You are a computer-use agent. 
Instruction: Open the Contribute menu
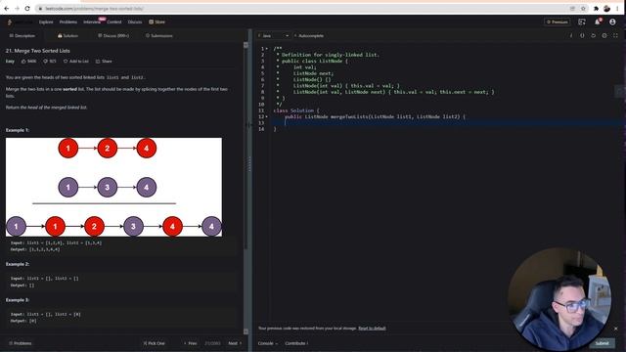click(296, 343)
